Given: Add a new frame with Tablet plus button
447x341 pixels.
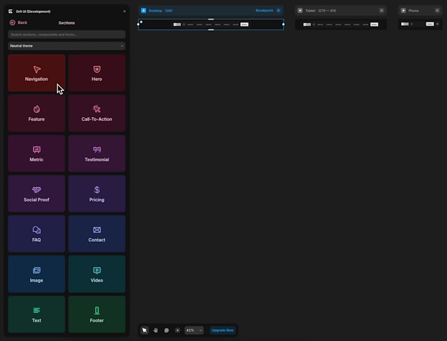Looking at the screenshot, I should tap(382, 10).
